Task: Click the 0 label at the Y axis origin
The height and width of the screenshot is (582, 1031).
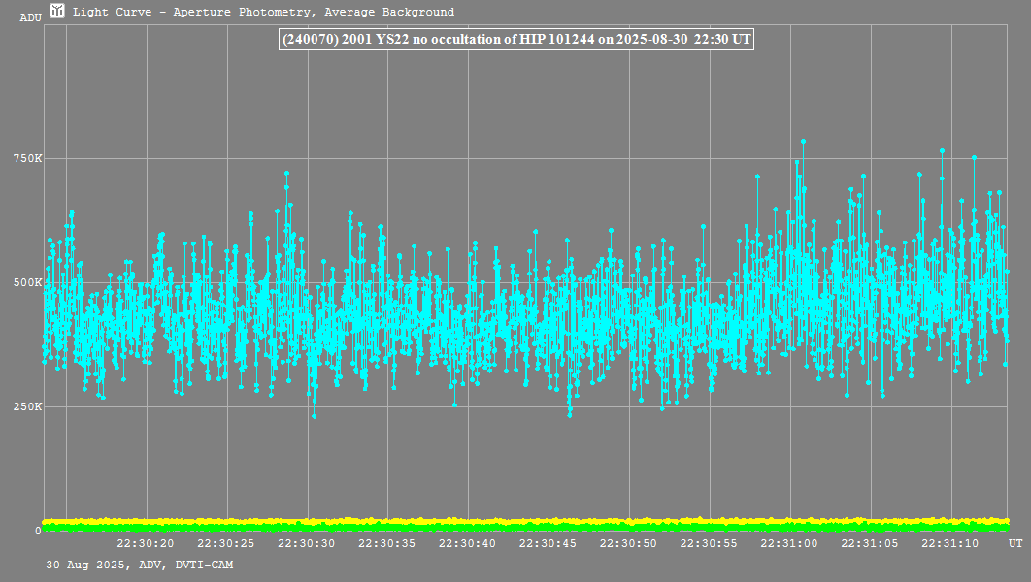Action: (x=38, y=531)
